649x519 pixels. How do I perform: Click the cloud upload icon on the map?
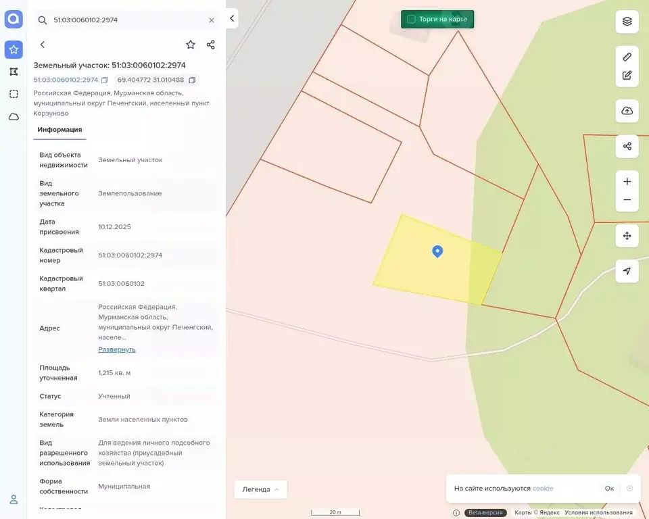pyautogui.click(x=627, y=111)
